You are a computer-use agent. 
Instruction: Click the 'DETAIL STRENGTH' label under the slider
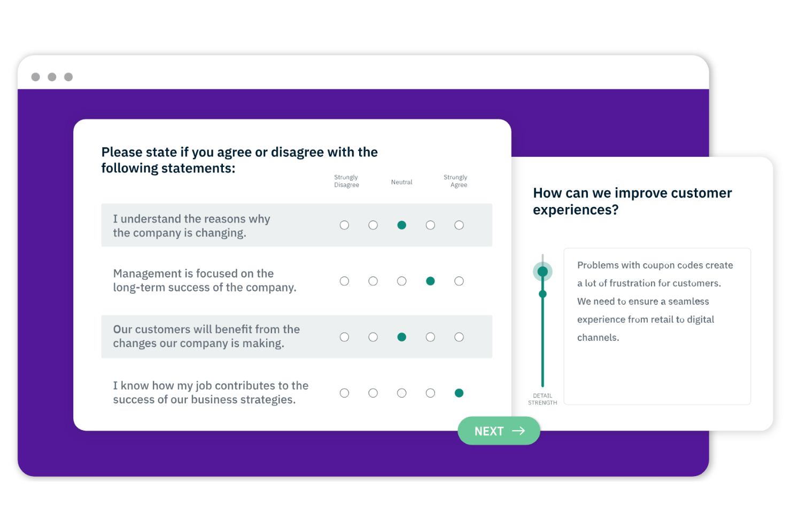pos(542,399)
